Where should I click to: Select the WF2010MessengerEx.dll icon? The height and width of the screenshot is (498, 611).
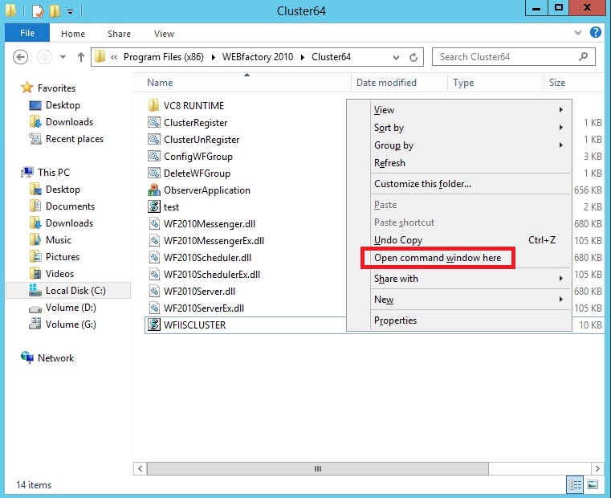pyautogui.click(x=154, y=241)
